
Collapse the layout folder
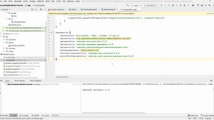[x=4, y=42]
